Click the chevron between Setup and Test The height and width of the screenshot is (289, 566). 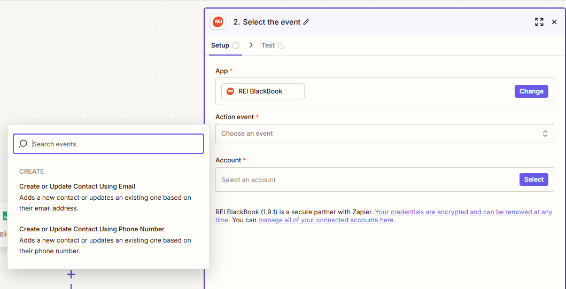(251, 45)
